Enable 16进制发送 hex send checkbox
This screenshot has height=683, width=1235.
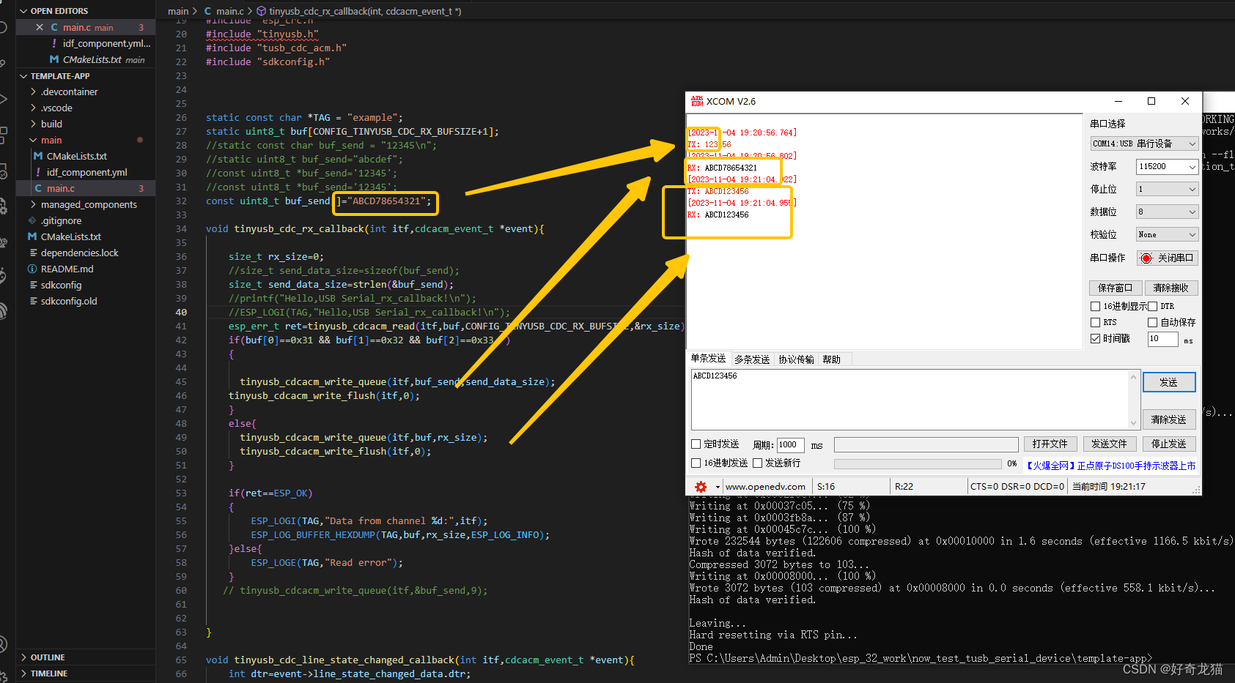coord(696,463)
